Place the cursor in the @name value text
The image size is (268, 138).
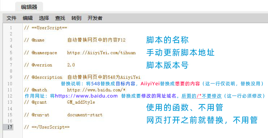coord(97,40)
